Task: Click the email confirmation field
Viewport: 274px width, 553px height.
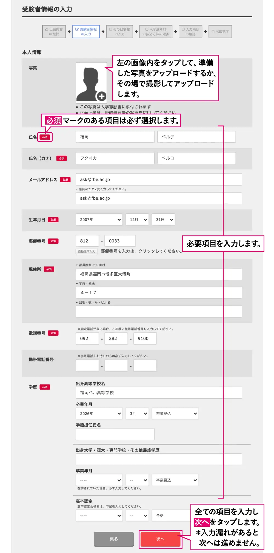Action: click(159, 198)
